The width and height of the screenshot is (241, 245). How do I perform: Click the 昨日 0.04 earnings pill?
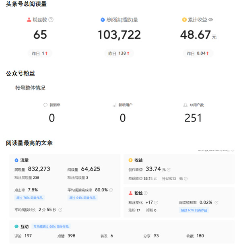pyautogui.click(x=198, y=54)
